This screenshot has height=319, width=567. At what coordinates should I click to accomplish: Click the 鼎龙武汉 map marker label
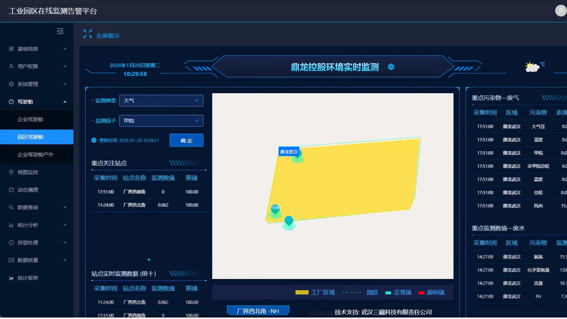(289, 152)
